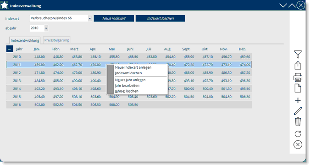Click the Apr. column header

click(x=93, y=49)
